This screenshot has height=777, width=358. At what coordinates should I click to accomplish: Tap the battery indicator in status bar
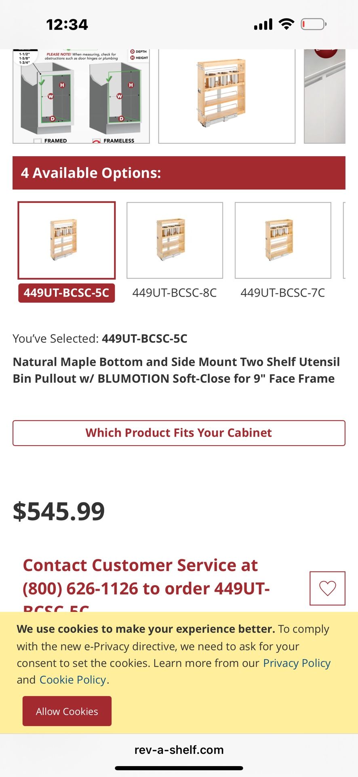[x=314, y=25]
